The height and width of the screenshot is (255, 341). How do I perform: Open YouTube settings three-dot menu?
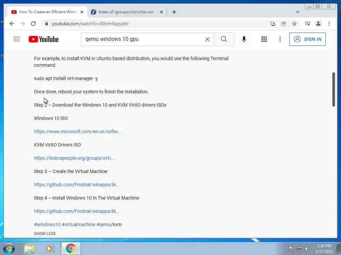(280, 39)
